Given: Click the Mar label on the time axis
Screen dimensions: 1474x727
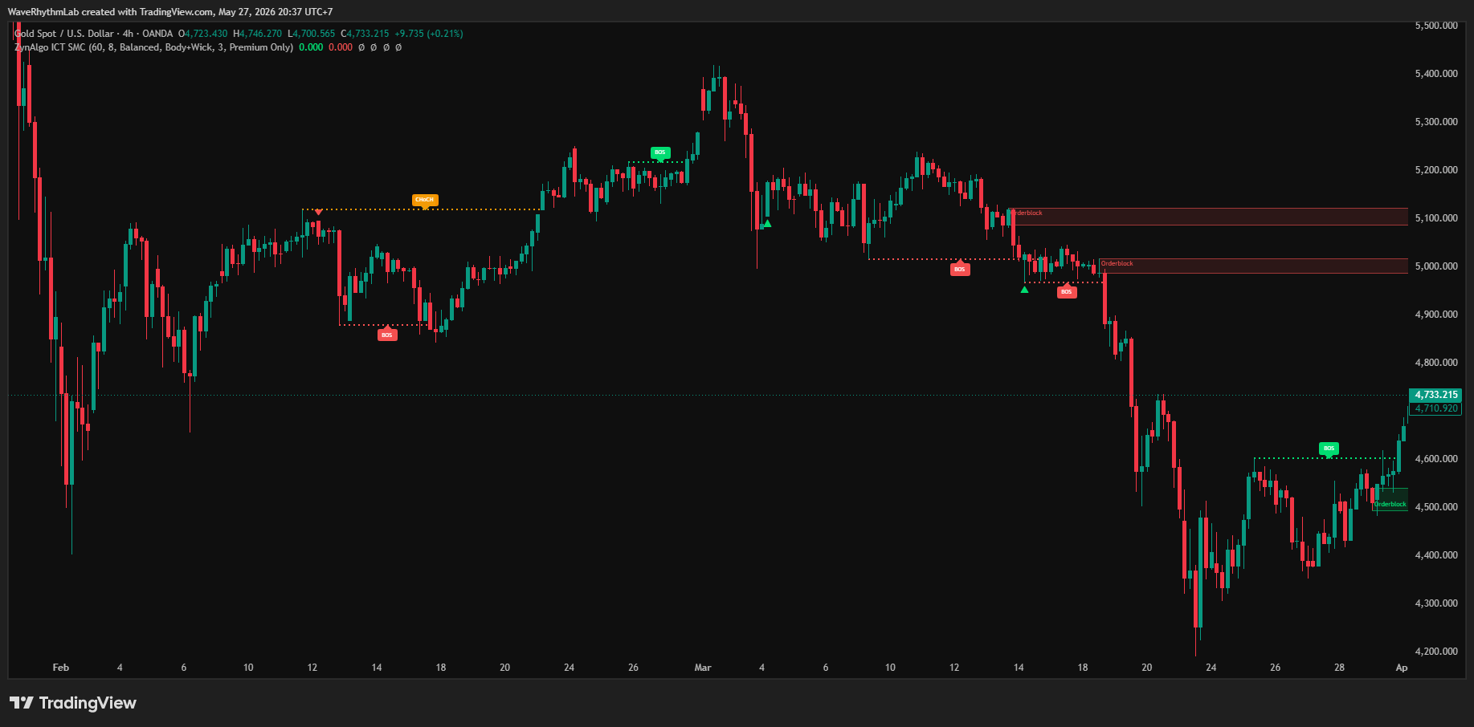Looking at the screenshot, I should coord(703,668).
